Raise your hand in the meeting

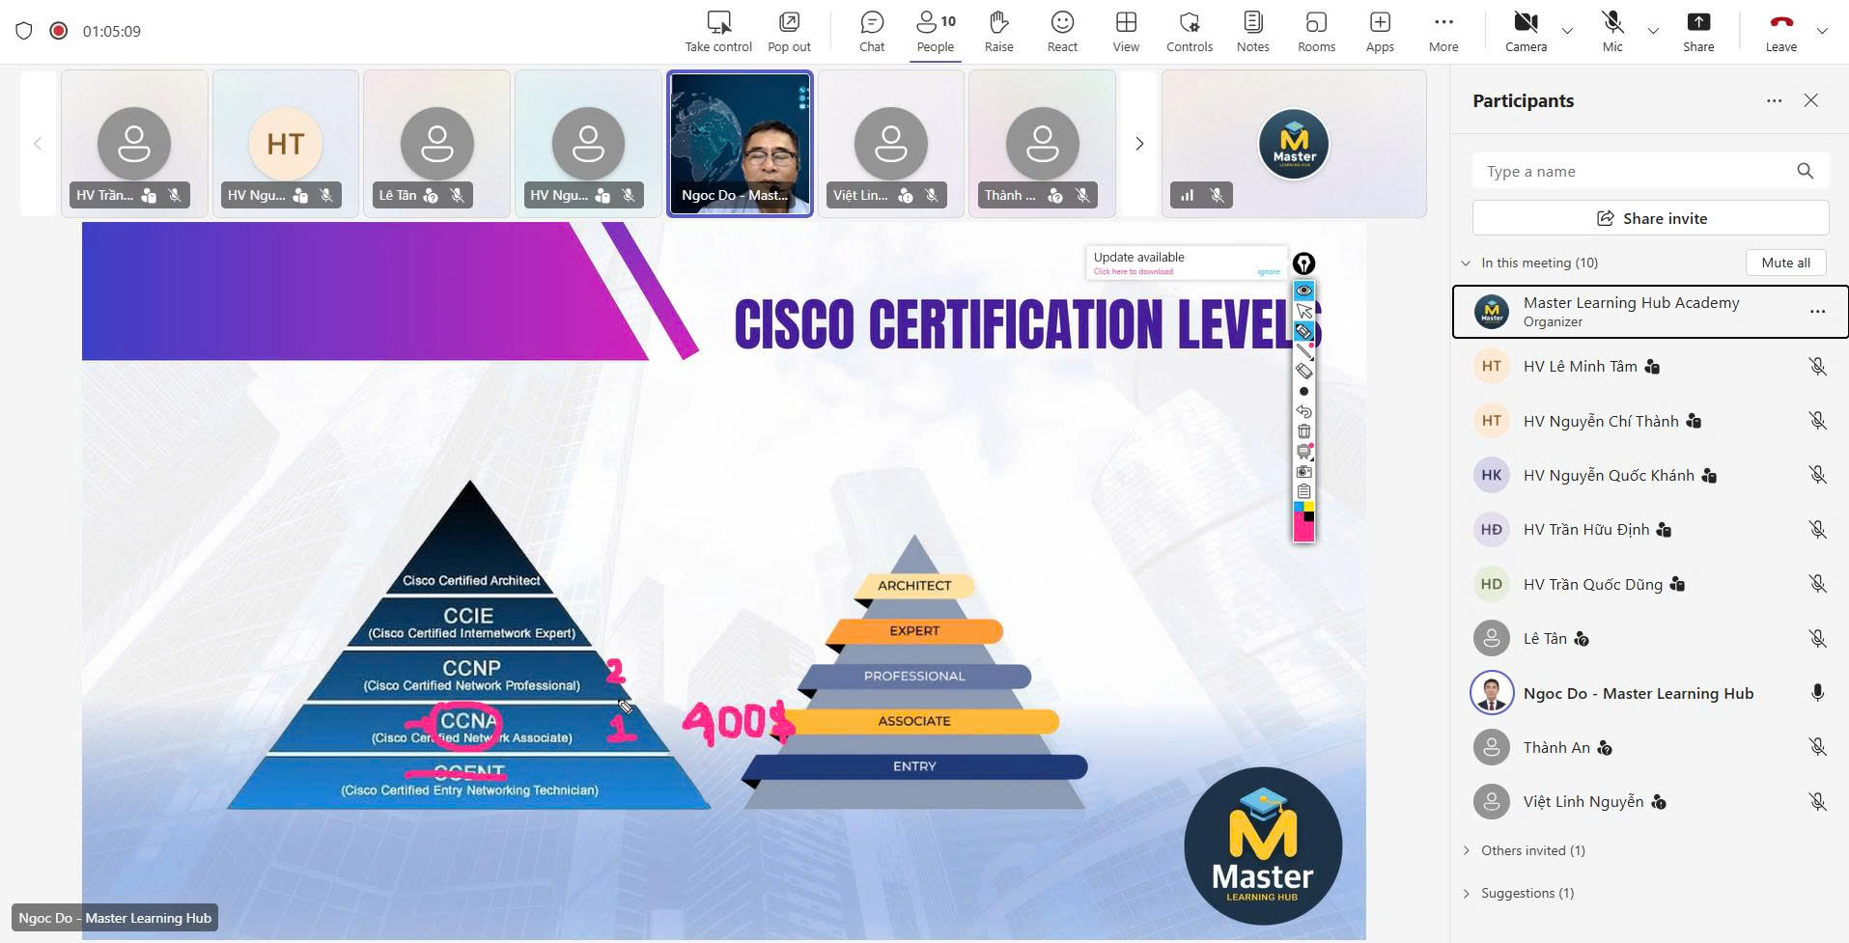998,31
